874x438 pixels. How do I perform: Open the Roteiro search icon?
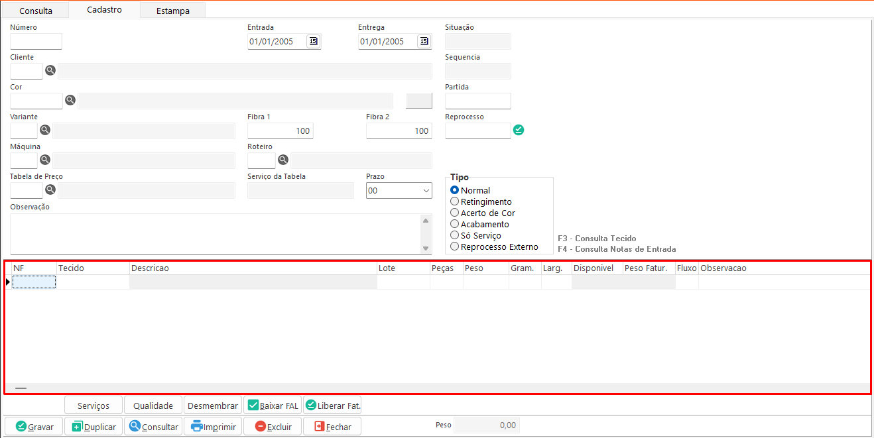pos(283,160)
